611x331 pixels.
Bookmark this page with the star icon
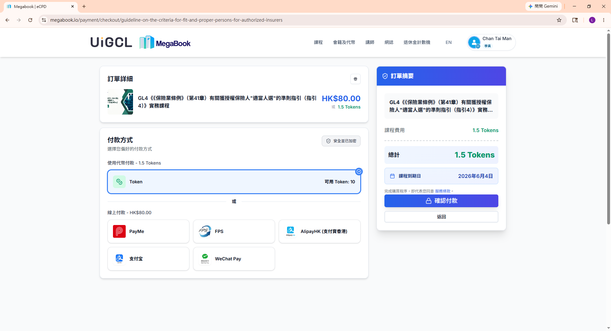click(x=559, y=20)
